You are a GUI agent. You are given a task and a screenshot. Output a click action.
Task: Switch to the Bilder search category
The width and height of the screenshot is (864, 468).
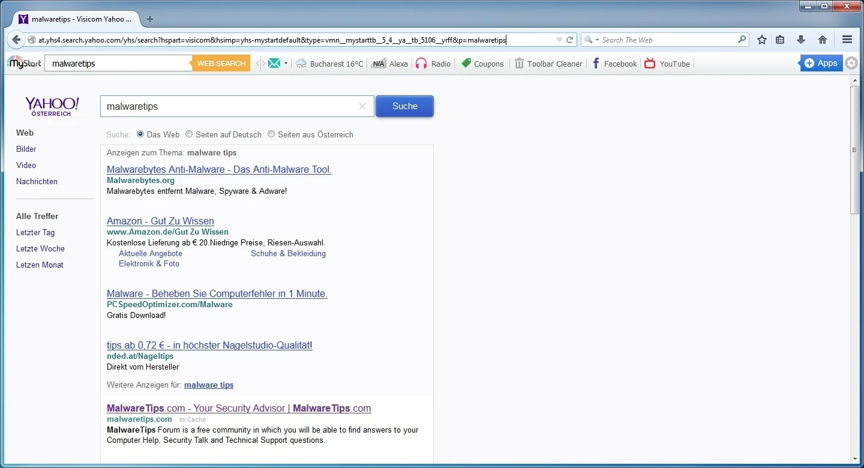pyautogui.click(x=26, y=149)
